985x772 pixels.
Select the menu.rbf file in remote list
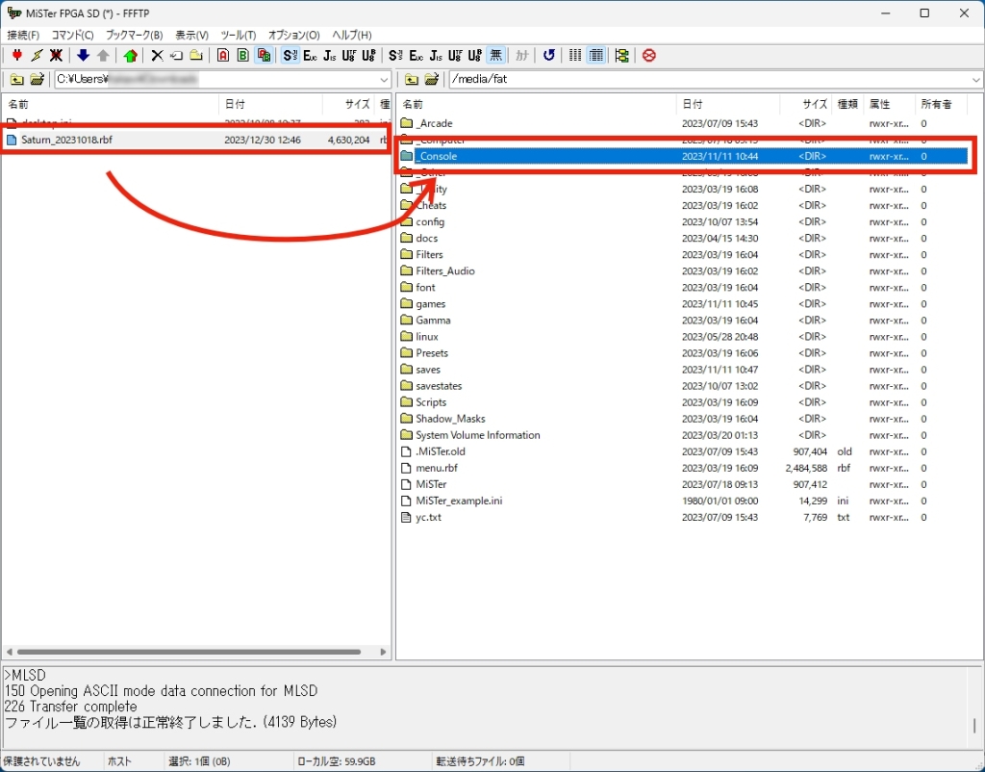pos(436,468)
